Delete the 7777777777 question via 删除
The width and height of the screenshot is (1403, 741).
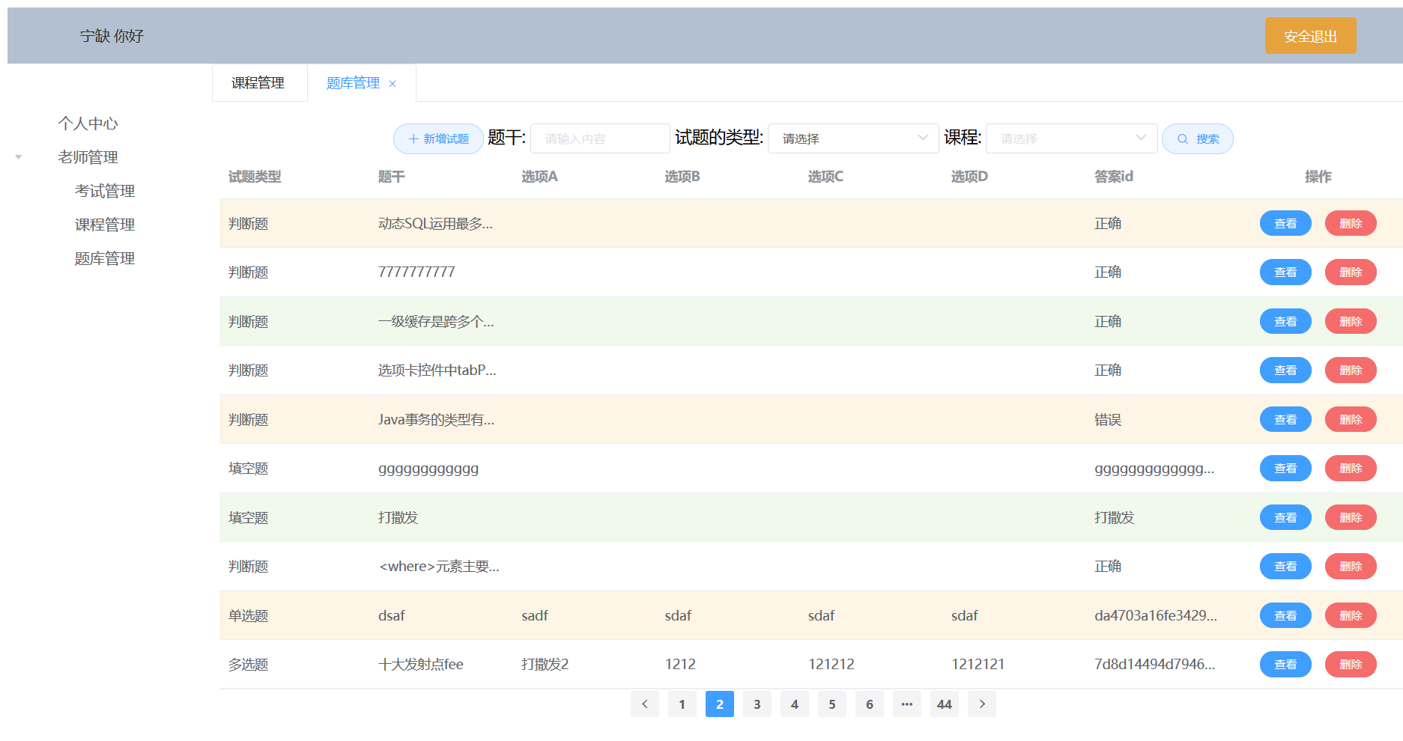point(1351,272)
